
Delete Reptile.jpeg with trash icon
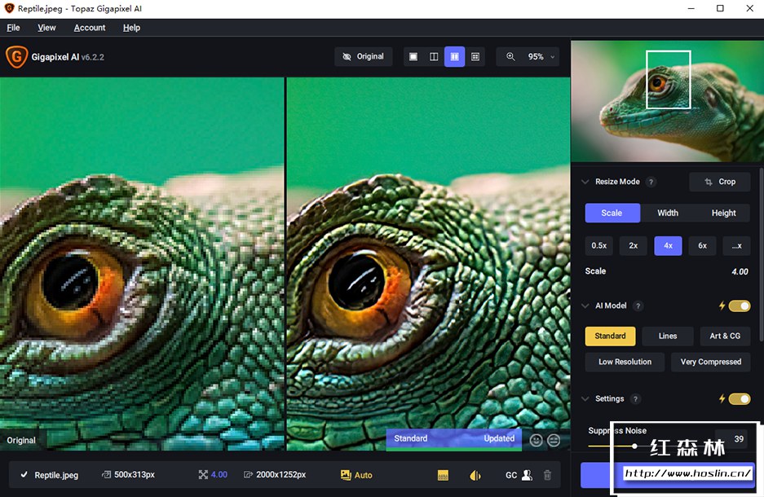click(x=548, y=475)
